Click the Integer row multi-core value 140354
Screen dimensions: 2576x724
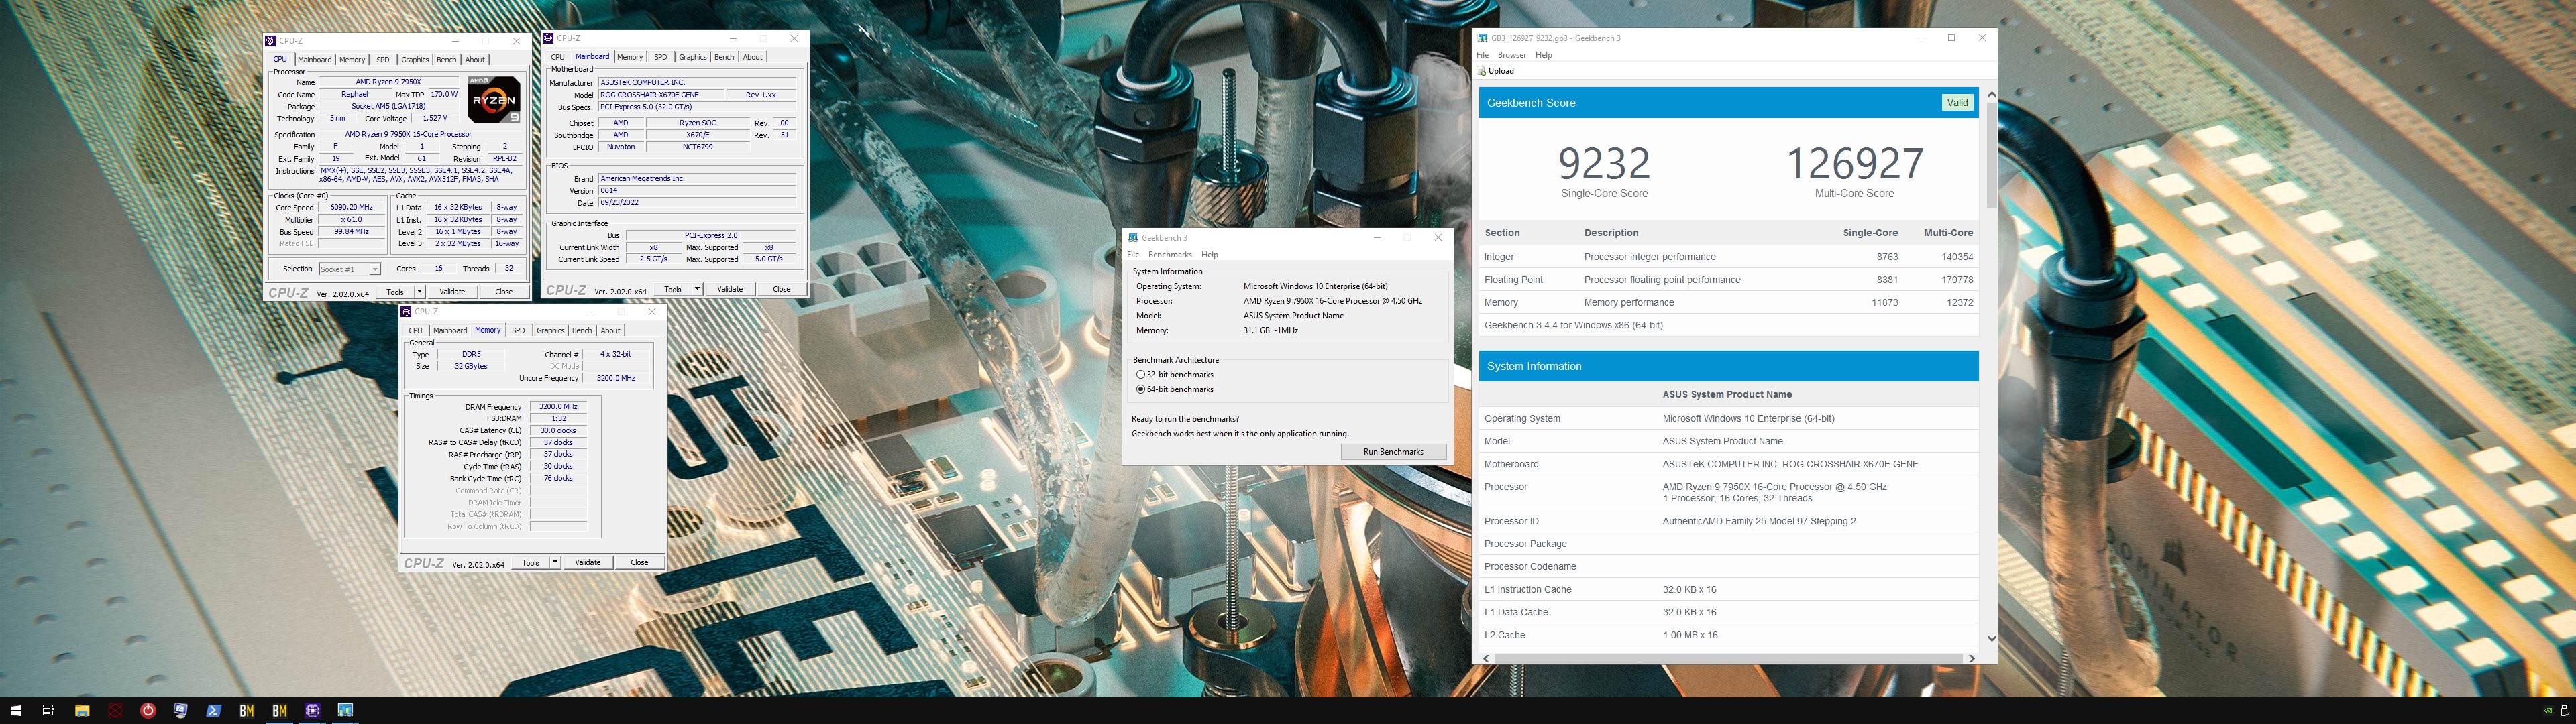point(1957,257)
